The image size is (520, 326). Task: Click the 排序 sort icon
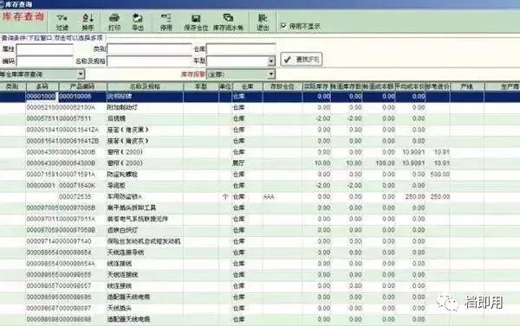tap(88, 22)
